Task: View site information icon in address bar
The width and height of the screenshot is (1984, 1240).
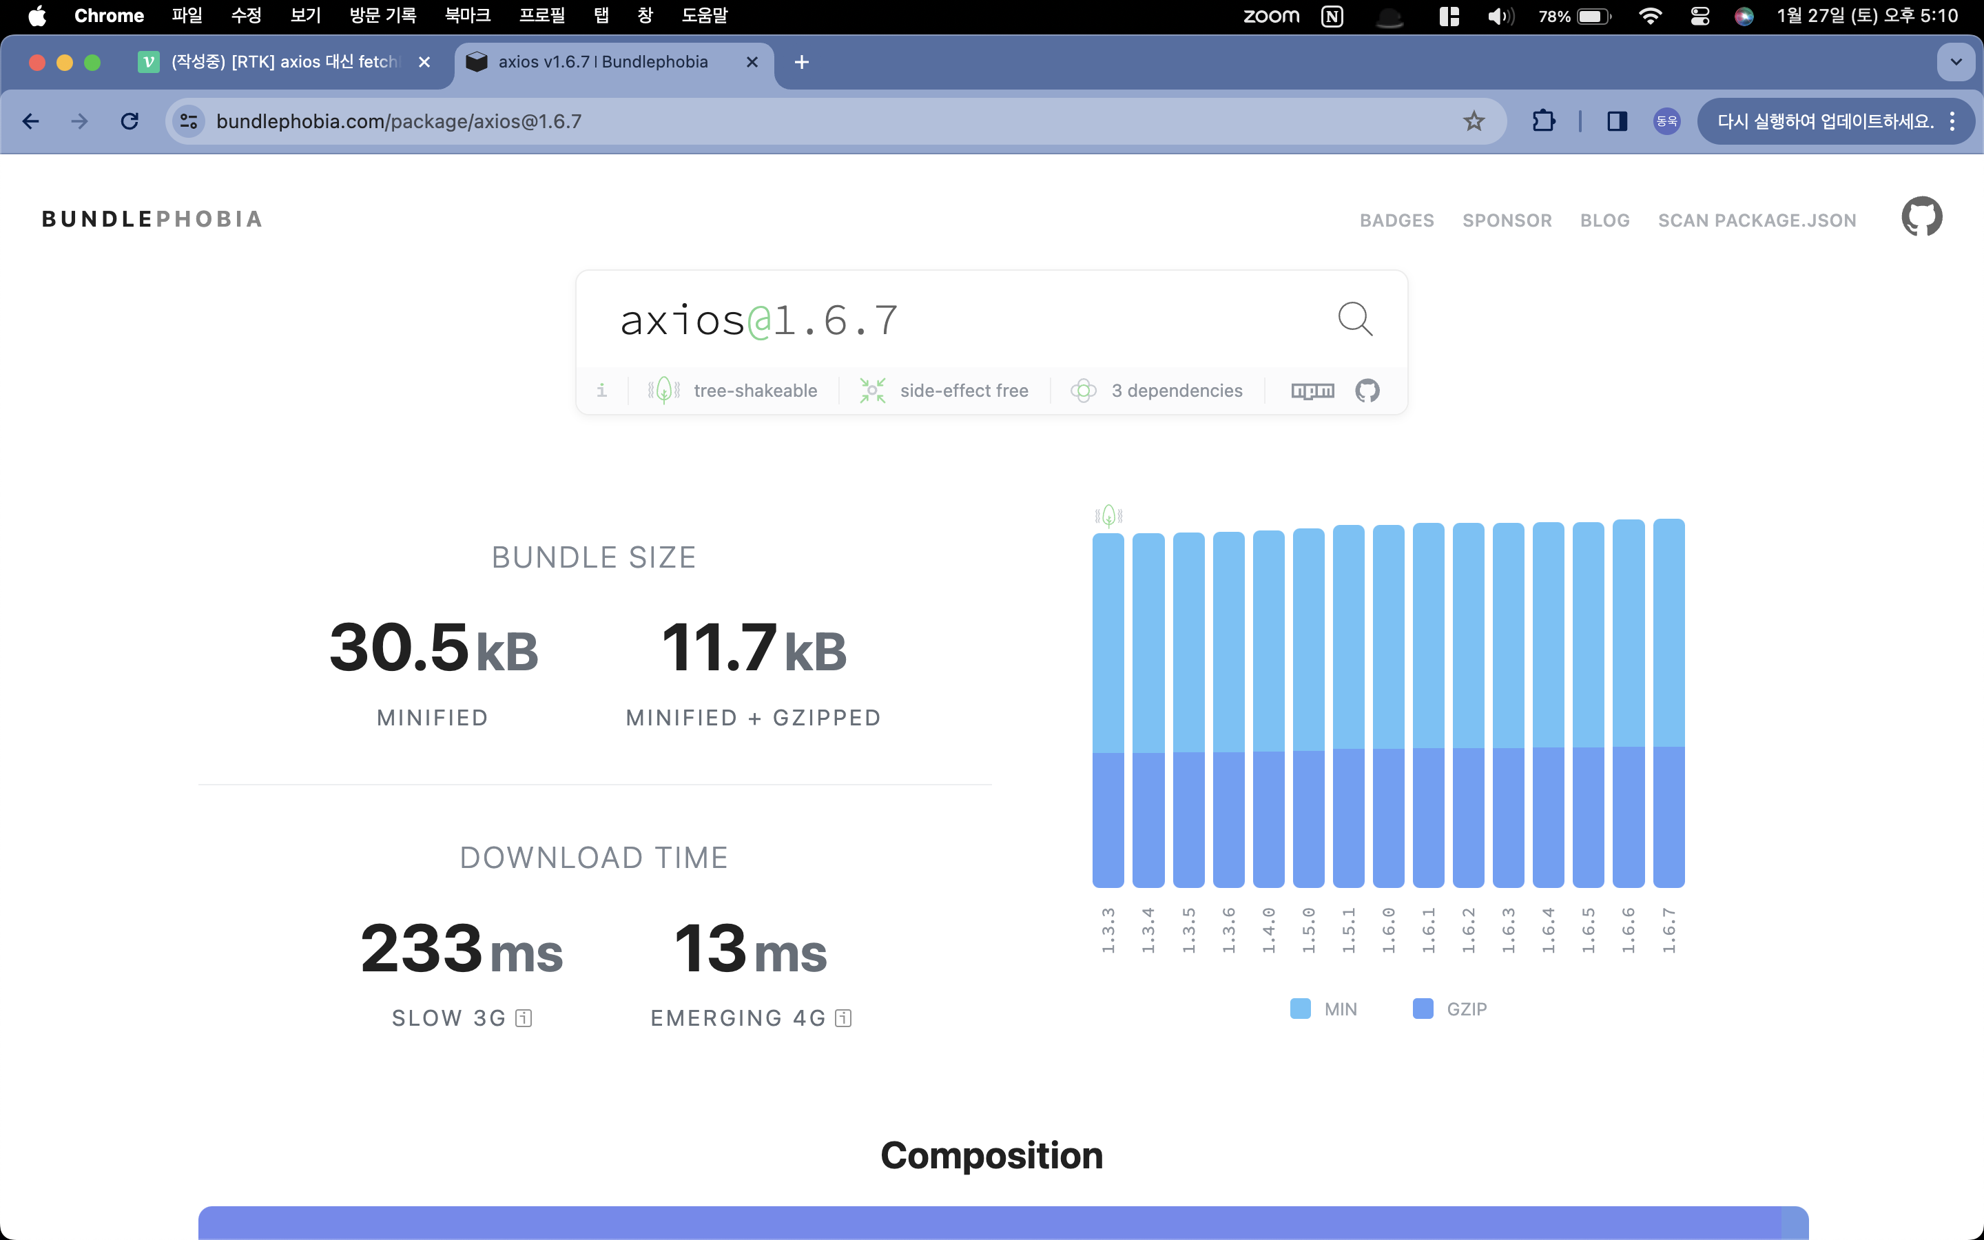Action: (189, 121)
